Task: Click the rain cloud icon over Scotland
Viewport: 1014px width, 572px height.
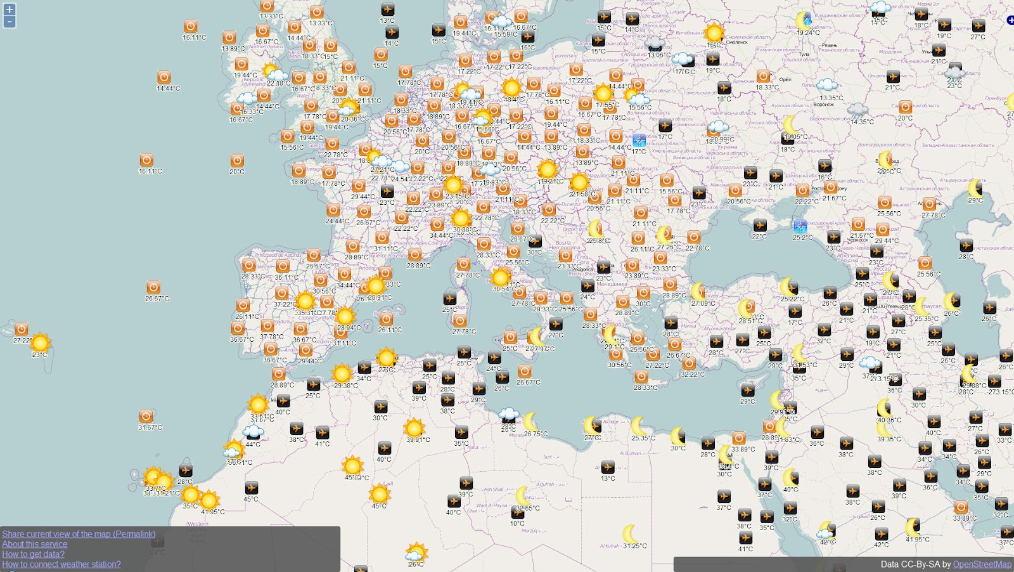Action: click(x=248, y=96)
